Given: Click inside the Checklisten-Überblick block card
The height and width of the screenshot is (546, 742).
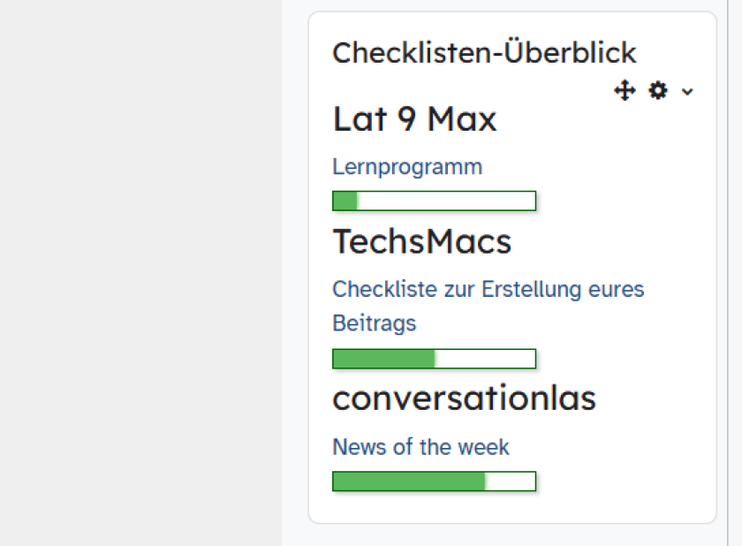Looking at the screenshot, I should pyautogui.click(x=514, y=265).
